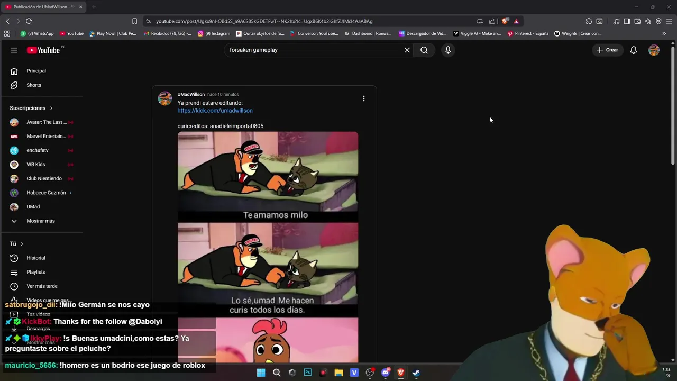Click the Crear button

607,50
